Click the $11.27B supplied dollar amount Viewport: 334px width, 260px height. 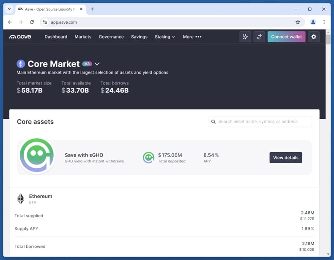click(307, 219)
